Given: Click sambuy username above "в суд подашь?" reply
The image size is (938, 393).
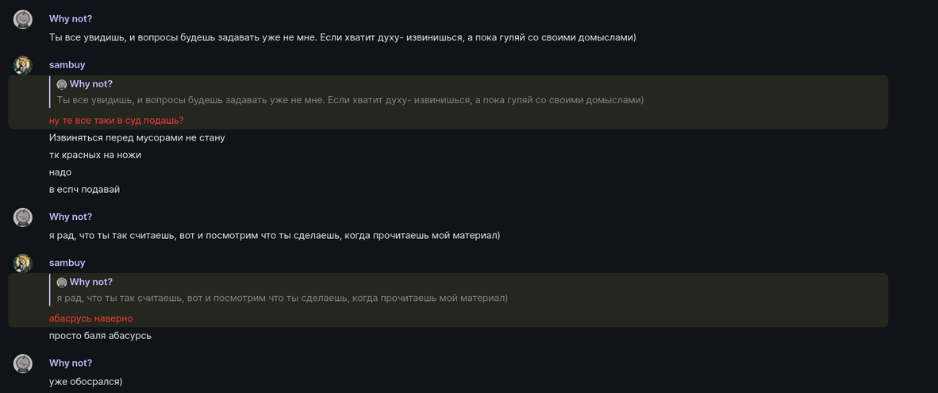Looking at the screenshot, I should coord(67,64).
